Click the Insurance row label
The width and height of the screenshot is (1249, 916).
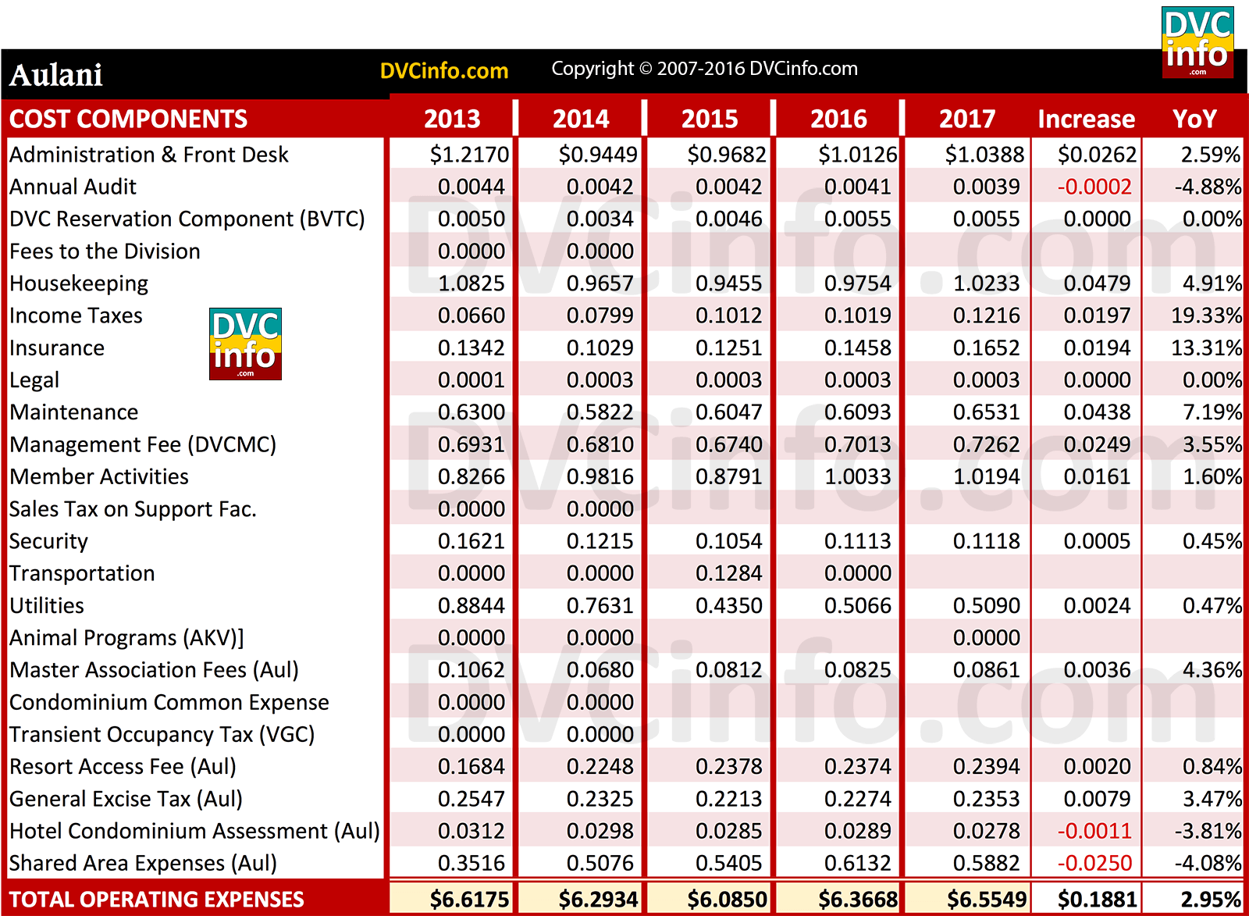[x=57, y=348]
